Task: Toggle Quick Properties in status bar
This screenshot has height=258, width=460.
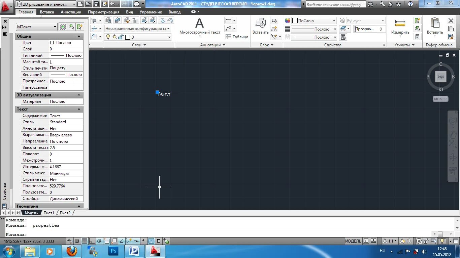Action: (x=159, y=241)
